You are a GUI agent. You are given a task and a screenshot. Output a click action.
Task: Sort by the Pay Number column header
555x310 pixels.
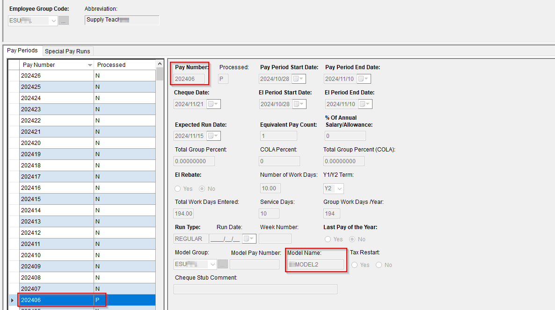[57, 65]
